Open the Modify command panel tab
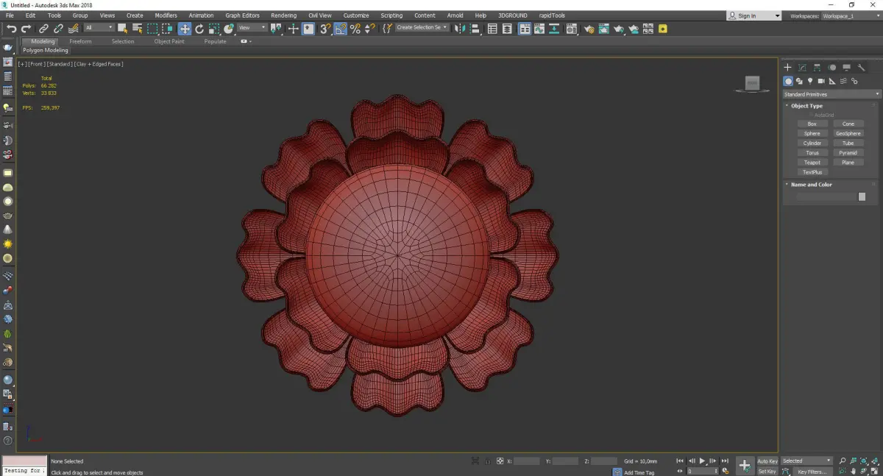The image size is (883, 476). click(802, 68)
